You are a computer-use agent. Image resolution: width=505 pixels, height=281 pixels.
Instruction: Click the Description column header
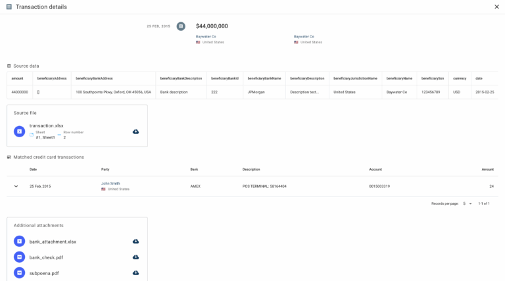pyautogui.click(x=251, y=169)
